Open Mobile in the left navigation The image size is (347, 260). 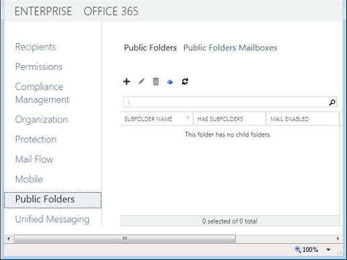(29, 179)
